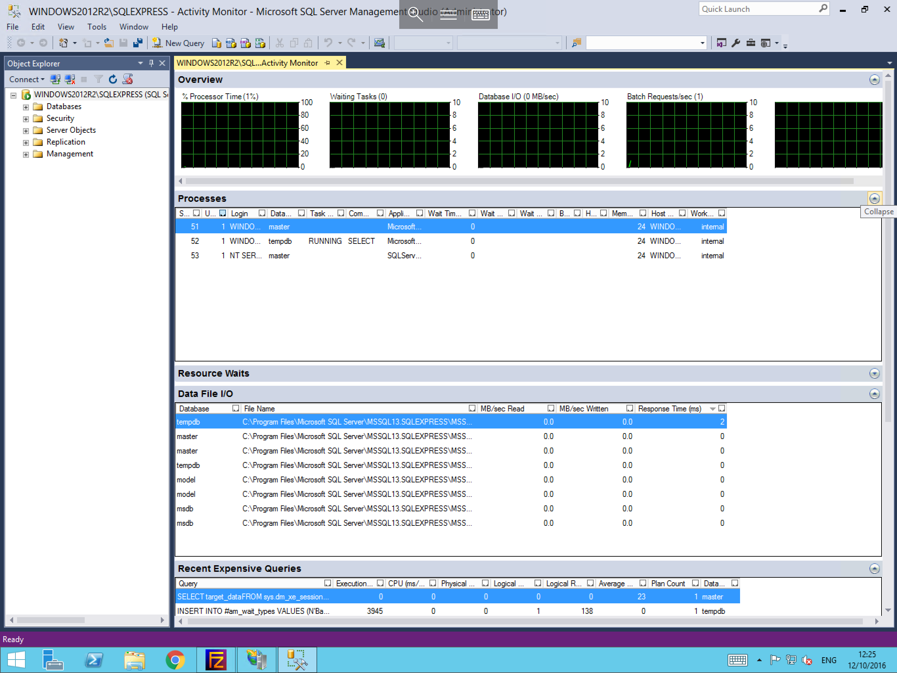Click the Windows Start button
Viewport: 897px width, 673px height.
(17, 660)
